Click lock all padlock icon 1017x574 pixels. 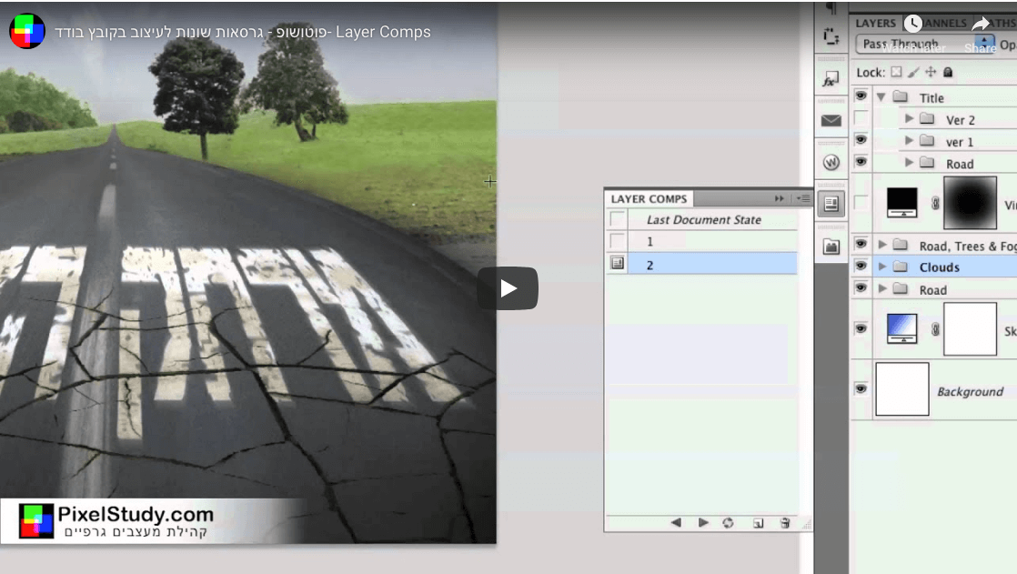948,72
